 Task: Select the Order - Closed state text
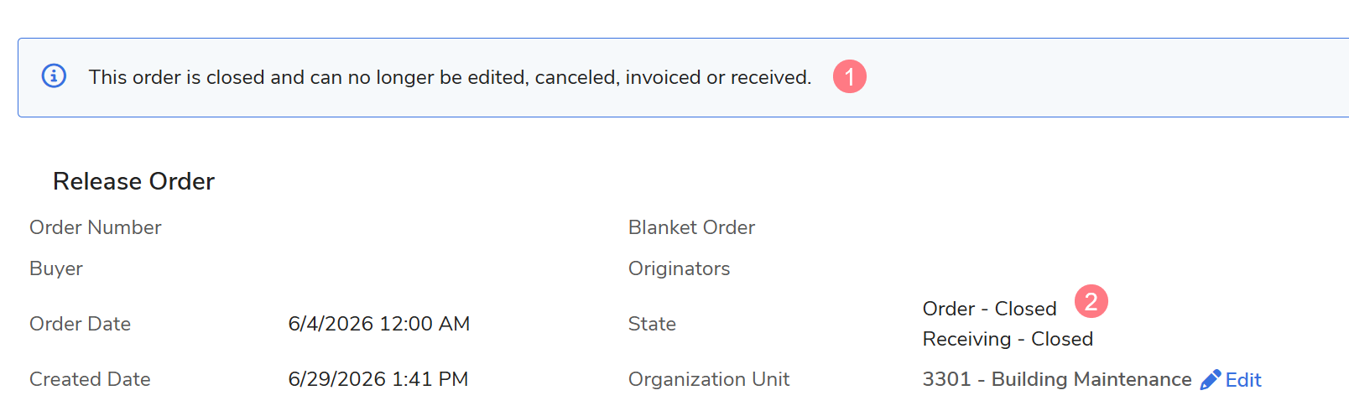(x=990, y=309)
